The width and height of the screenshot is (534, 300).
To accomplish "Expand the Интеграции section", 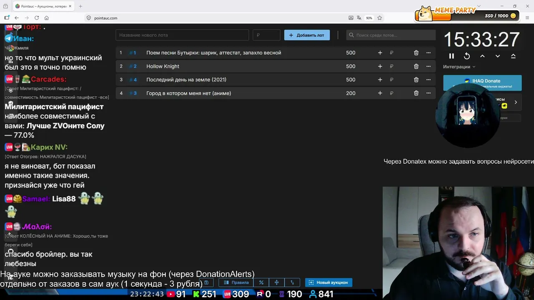I will (459, 67).
